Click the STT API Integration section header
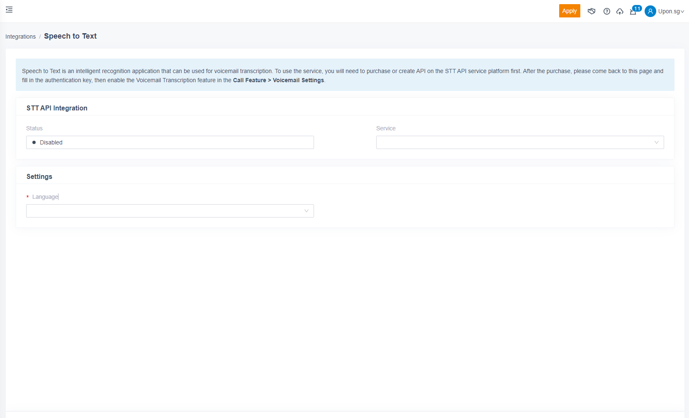Image resolution: width=689 pixels, height=418 pixels. pos(57,108)
